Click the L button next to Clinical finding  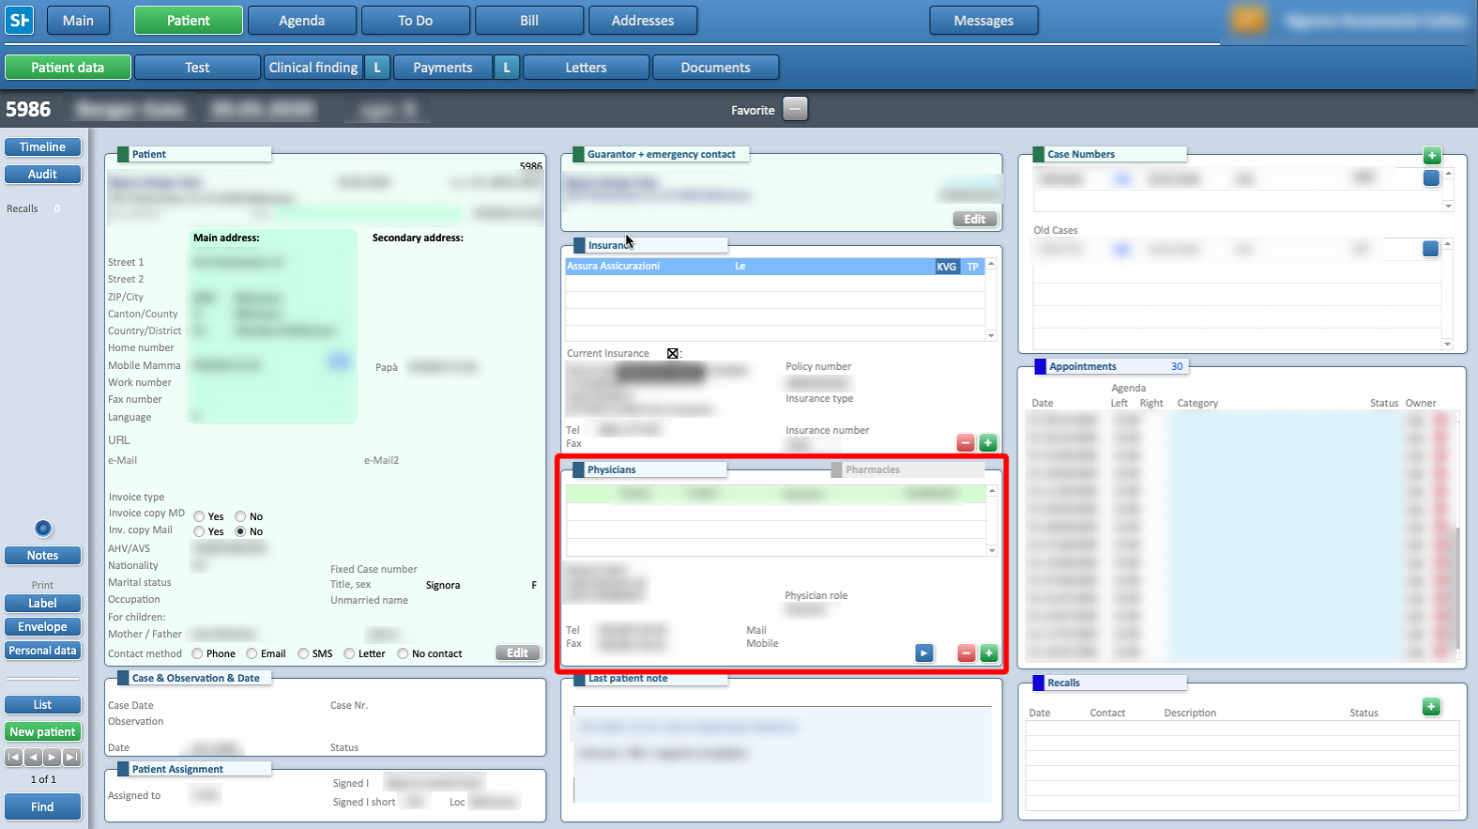(377, 68)
